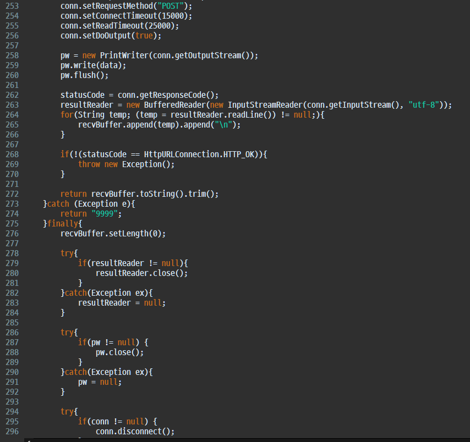Click line number 262 in gutter
This screenshot has width=470, height=442.
pos(12,95)
